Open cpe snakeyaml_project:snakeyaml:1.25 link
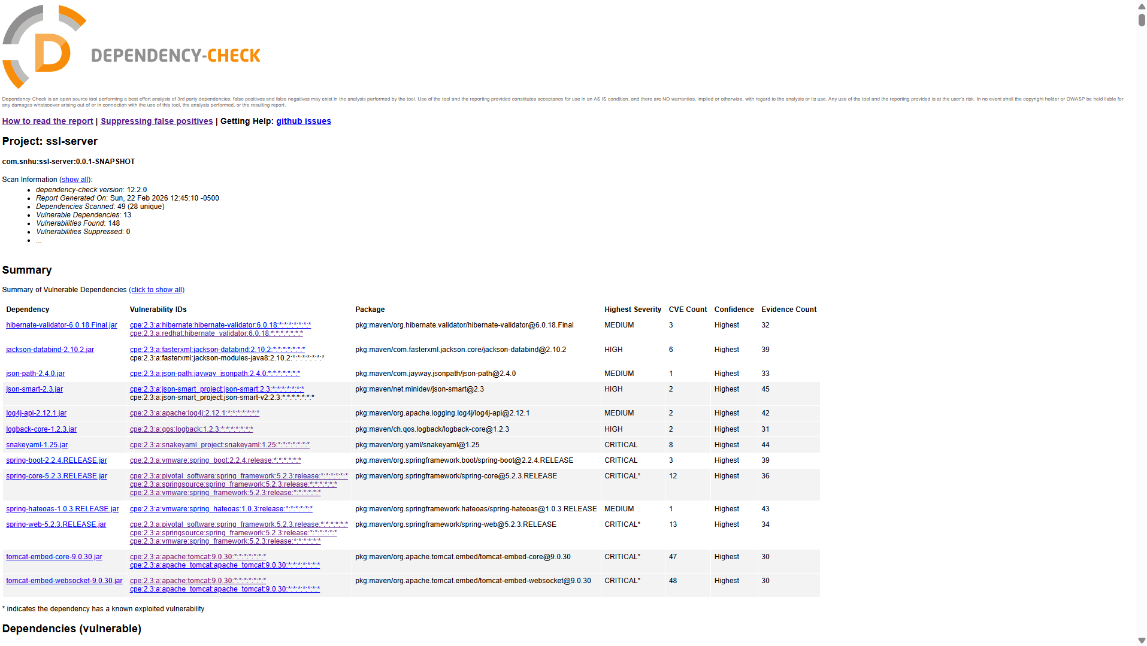Viewport: 1147px width, 646px height. click(220, 445)
